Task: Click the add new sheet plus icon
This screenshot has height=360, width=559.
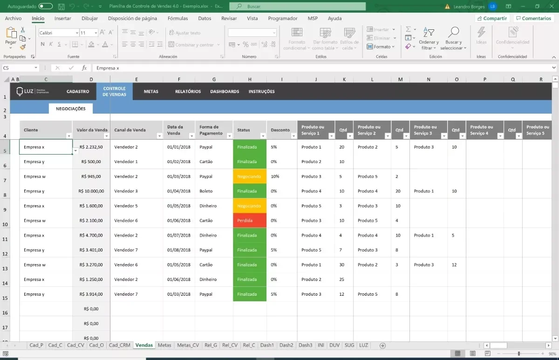Action: (383, 346)
